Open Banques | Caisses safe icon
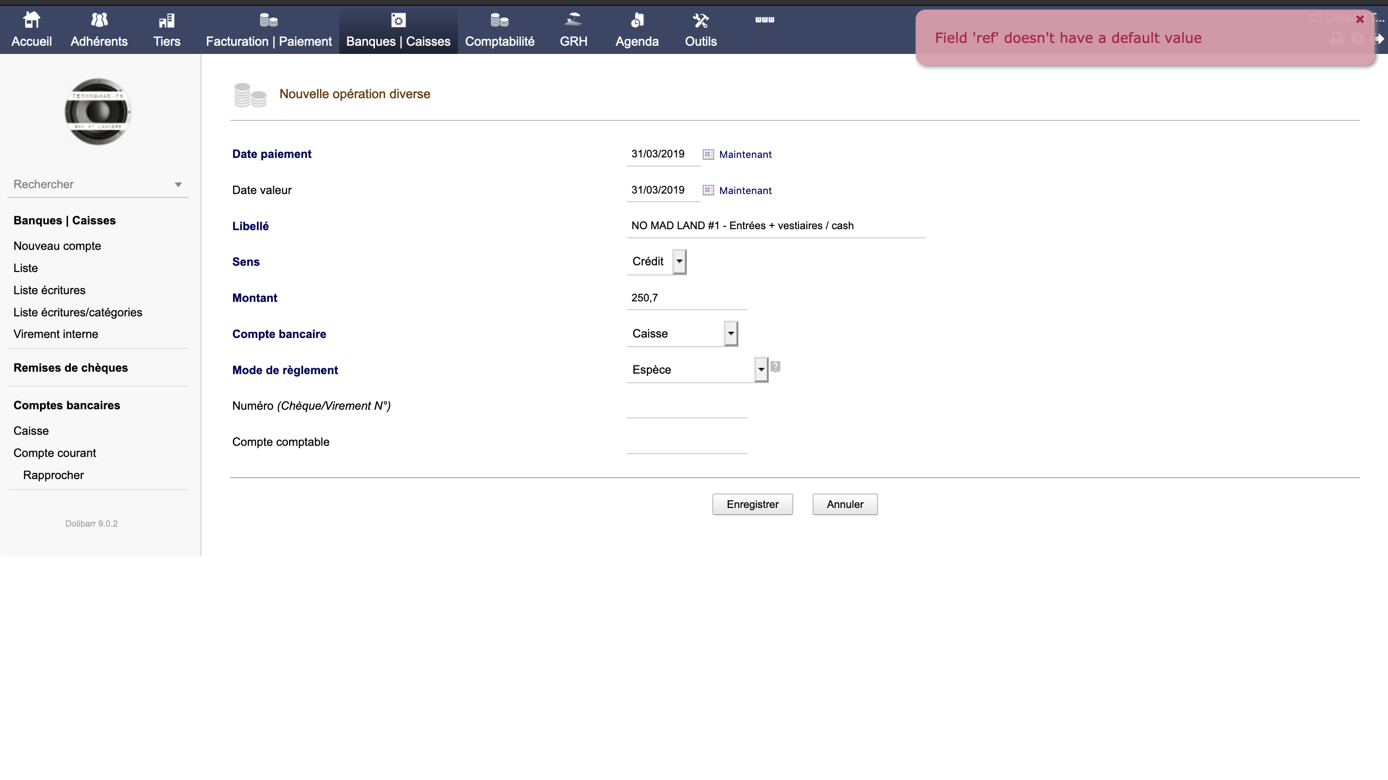The width and height of the screenshot is (1388, 780). click(x=398, y=20)
